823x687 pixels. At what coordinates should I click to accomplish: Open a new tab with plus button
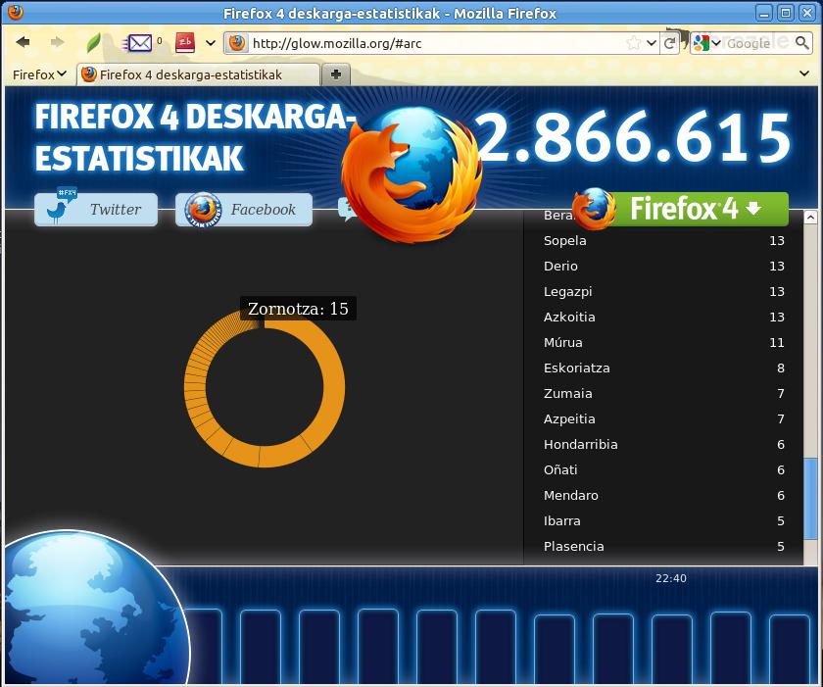(x=335, y=74)
